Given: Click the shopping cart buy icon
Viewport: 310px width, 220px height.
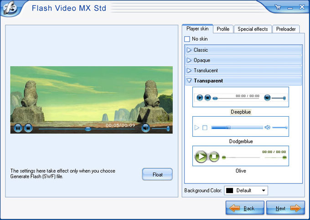Looking at the screenshot, I should coord(278,7).
